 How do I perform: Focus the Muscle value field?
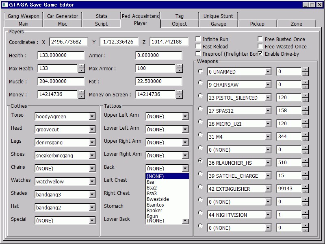[61, 81]
